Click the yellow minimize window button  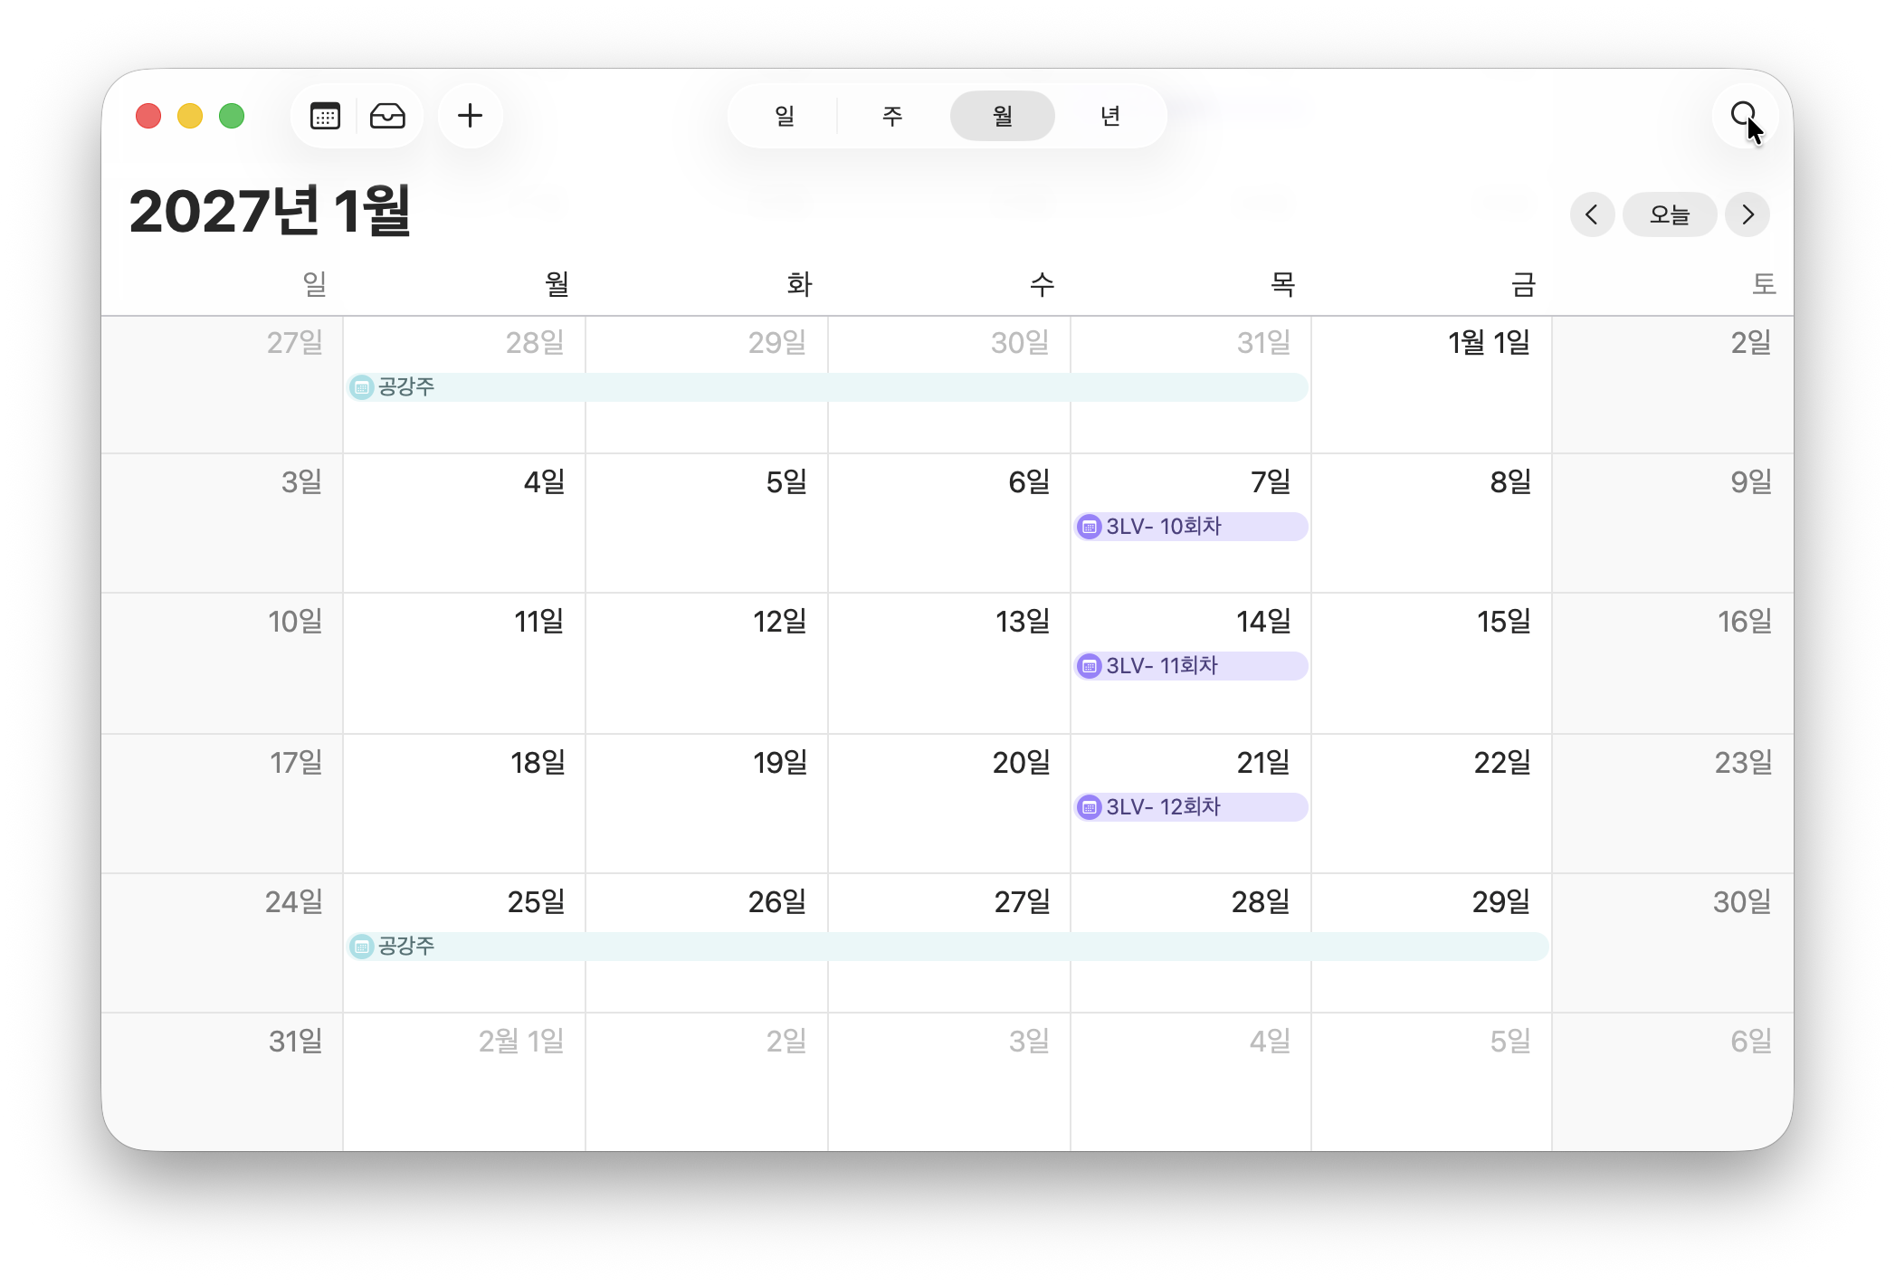(x=190, y=116)
